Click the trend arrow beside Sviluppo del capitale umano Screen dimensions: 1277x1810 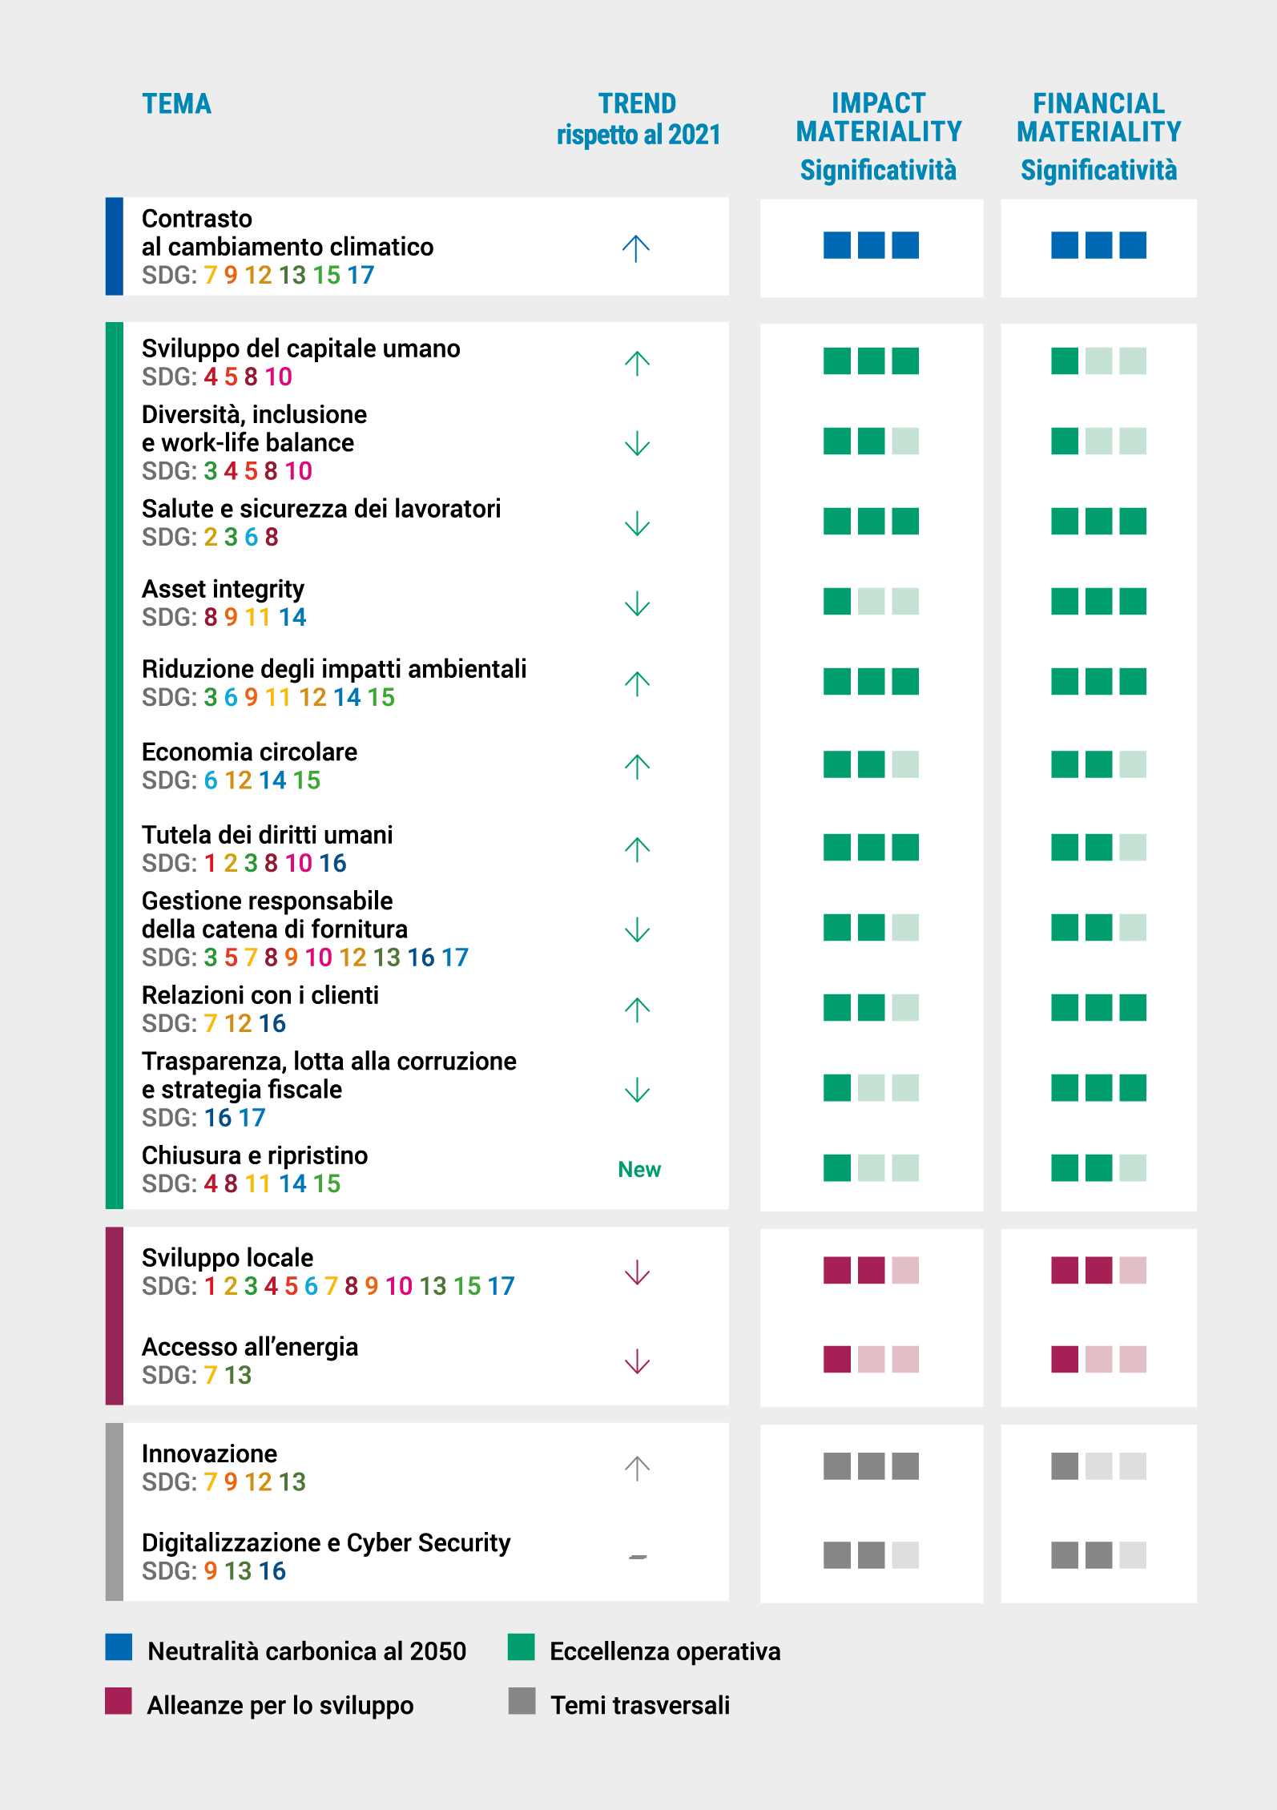(x=637, y=363)
